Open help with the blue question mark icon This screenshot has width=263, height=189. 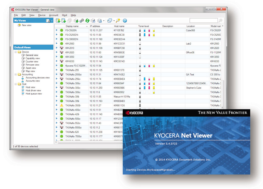click(x=125, y=21)
